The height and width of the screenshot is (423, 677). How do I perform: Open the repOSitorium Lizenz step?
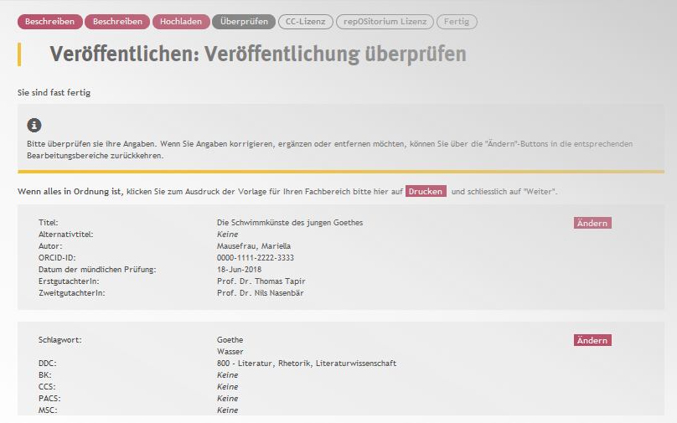(385, 22)
